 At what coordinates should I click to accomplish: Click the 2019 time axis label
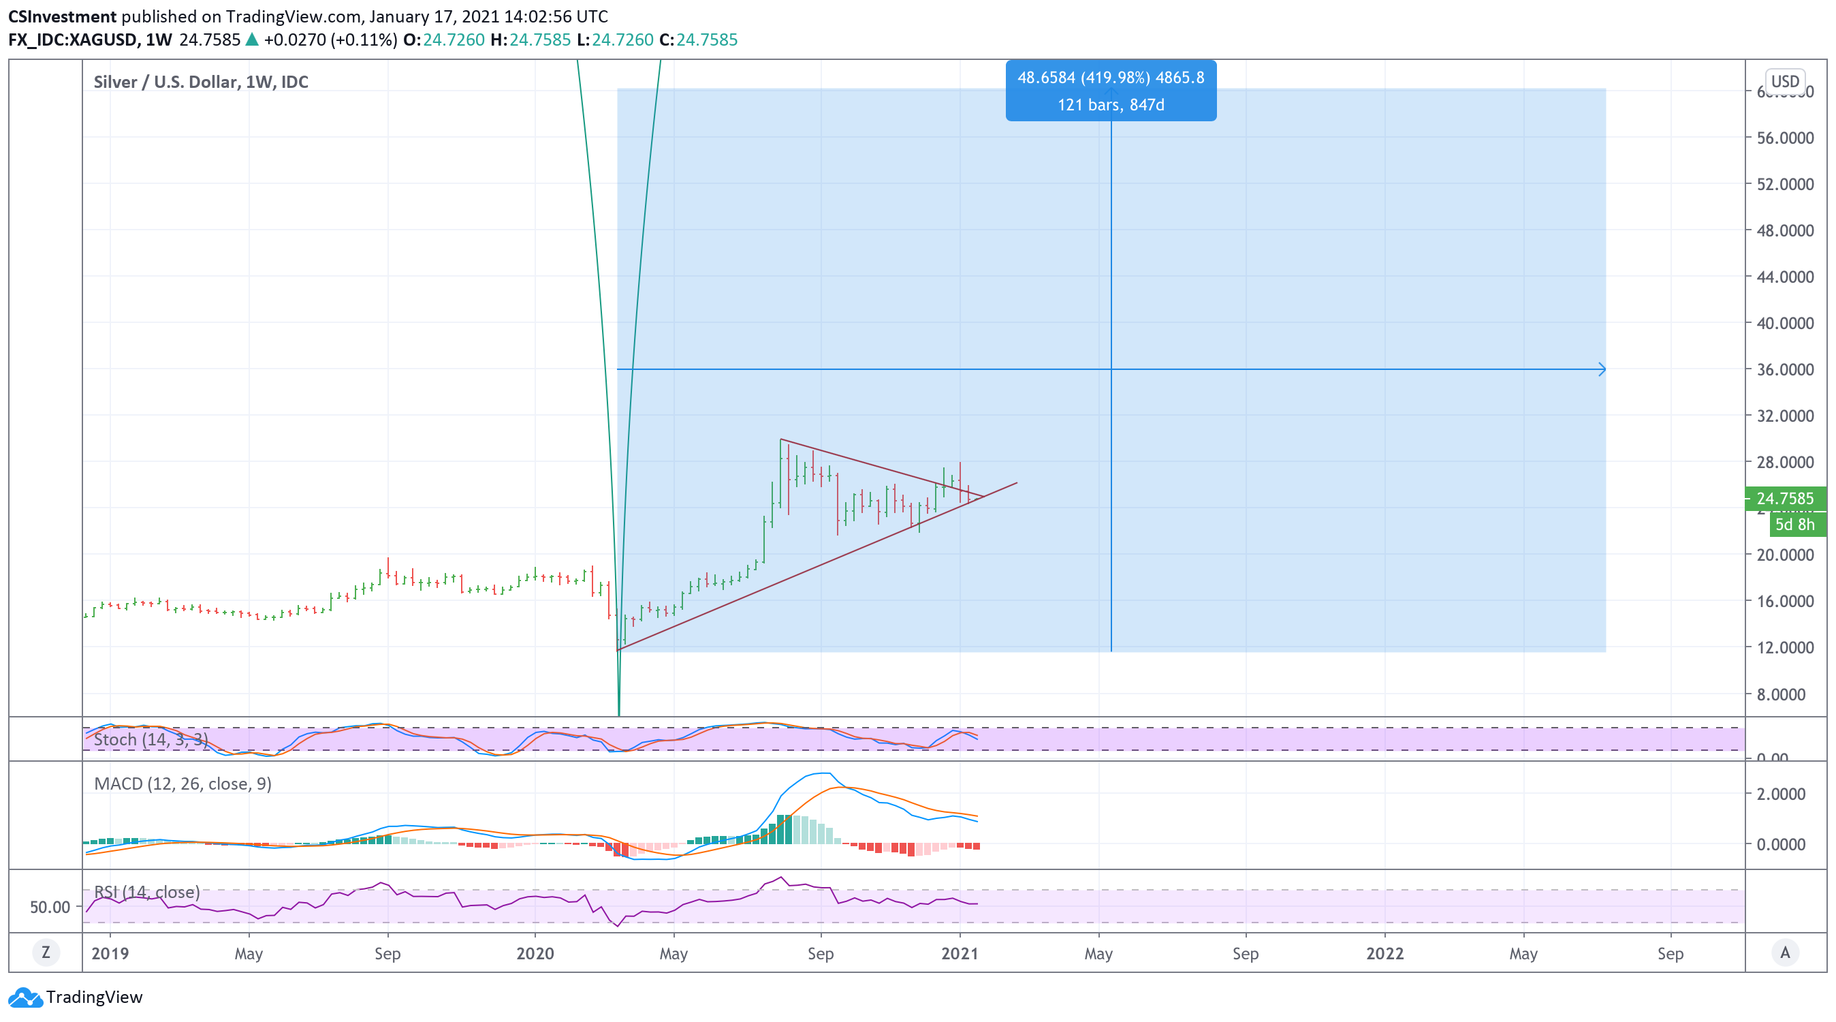click(110, 953)
